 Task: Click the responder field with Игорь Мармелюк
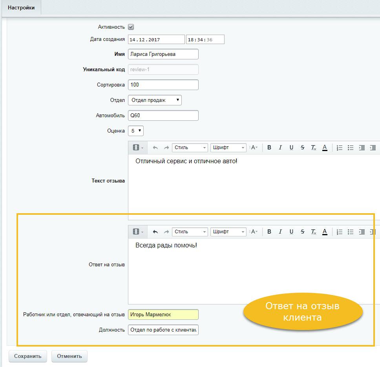coord(163,315)
